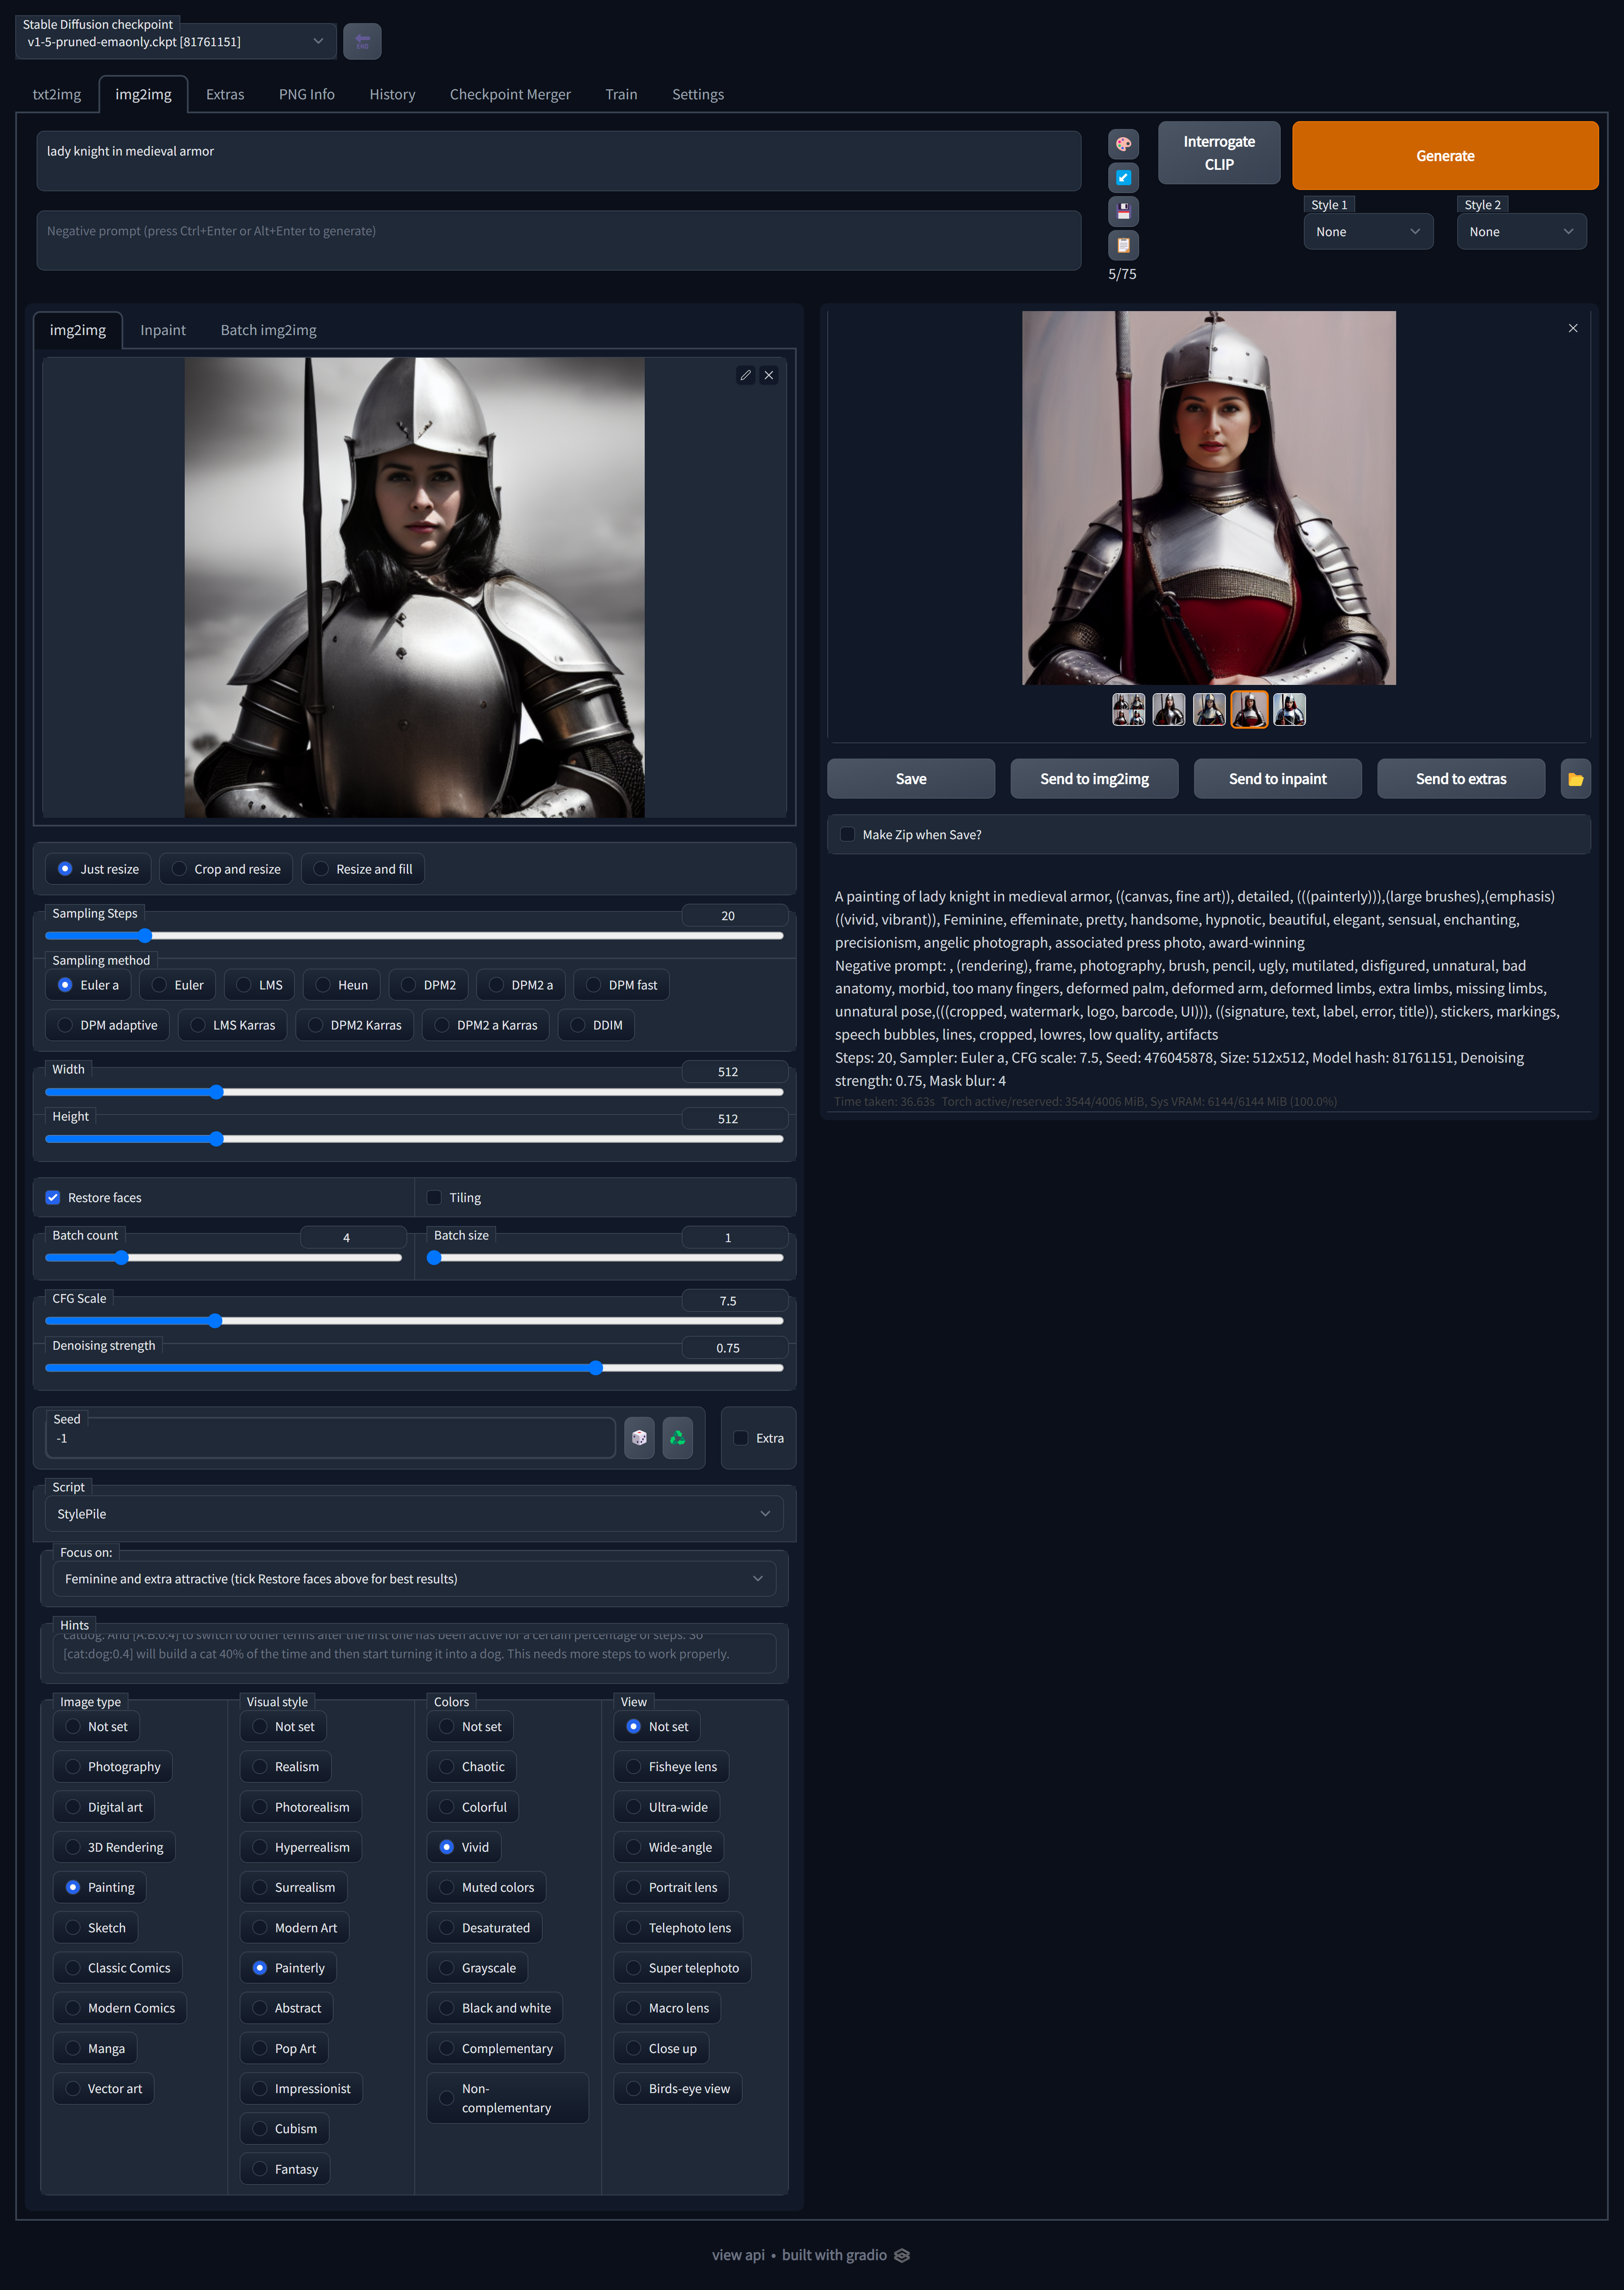Image resolution: width=1624 pixels, height=2290 pixels.
Task: Click the view api link
Action: tap(738, 2255)
